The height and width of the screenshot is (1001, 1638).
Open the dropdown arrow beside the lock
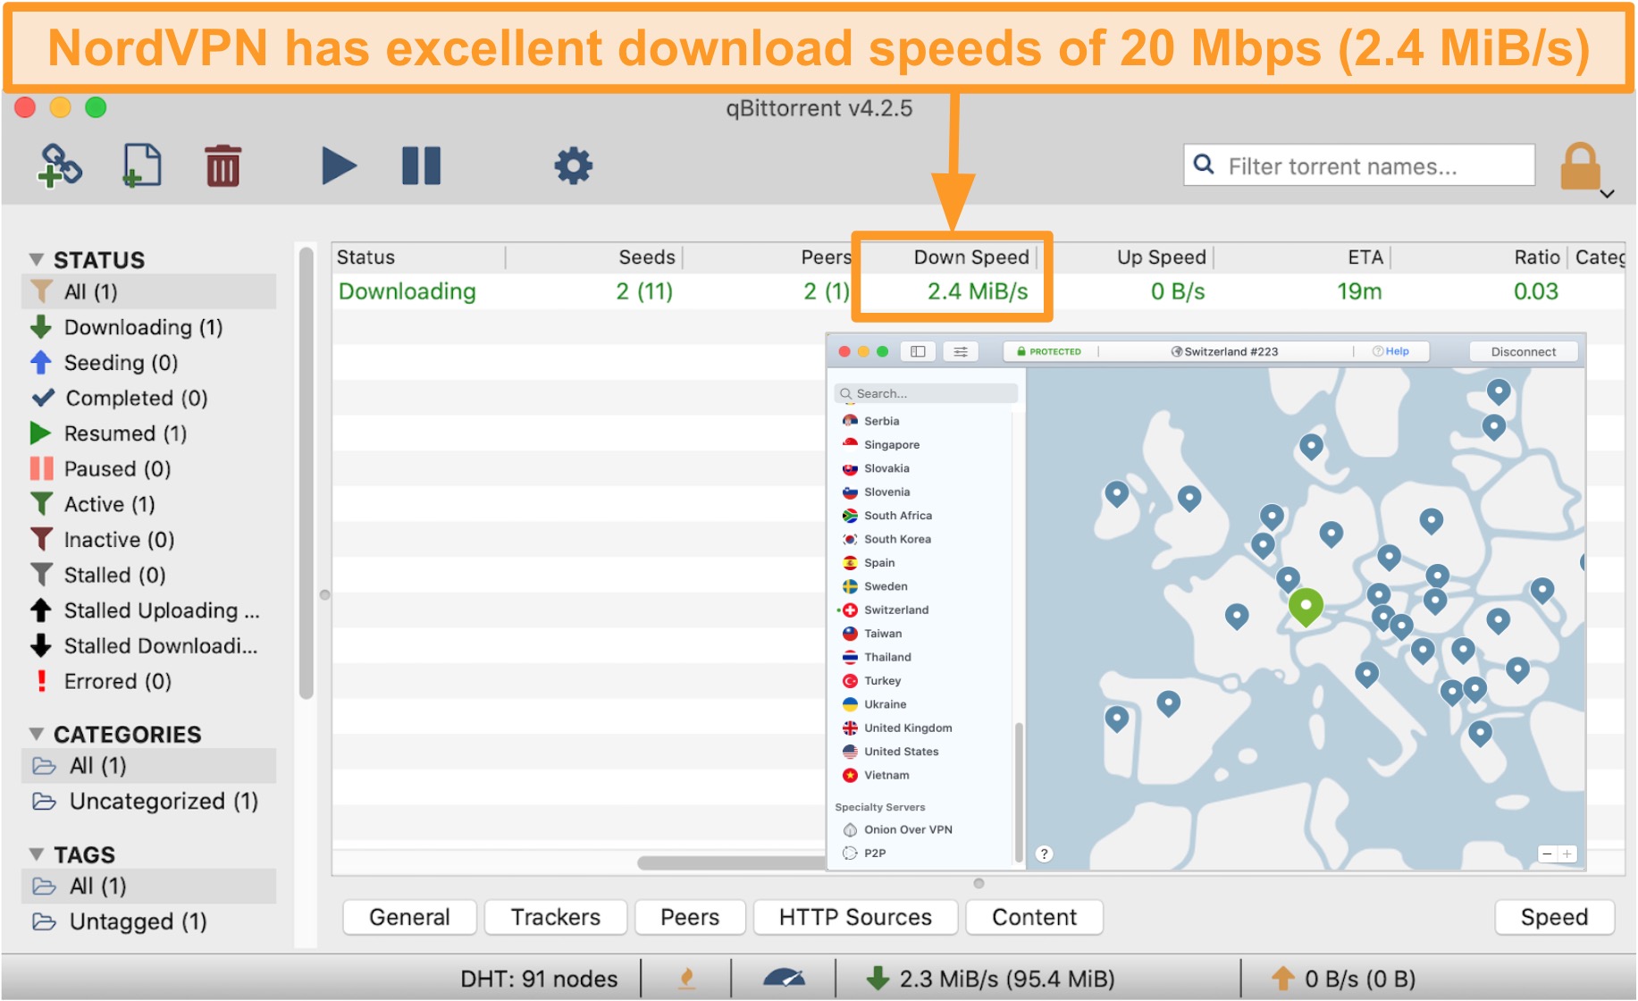[1608, 194]
